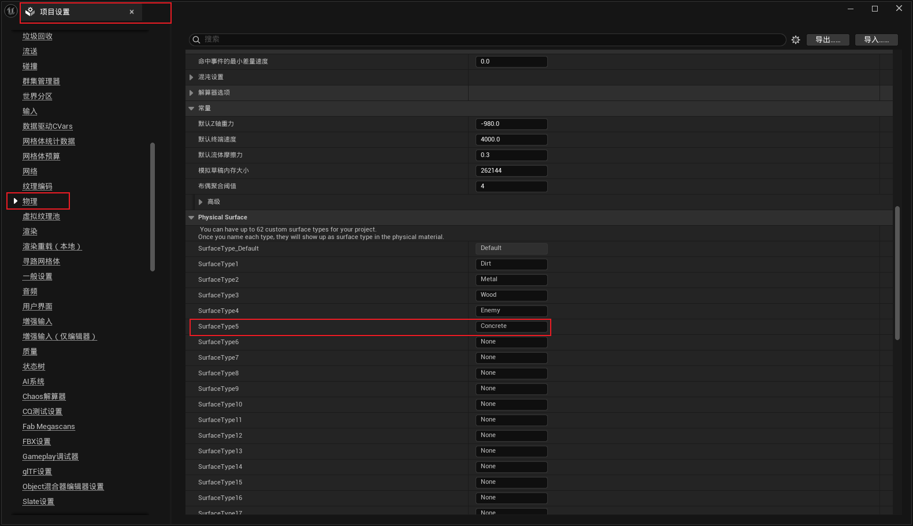Open the Fab Megascans category
The height and width of the screenshot is (526, 913).
[x=49, y=427]
